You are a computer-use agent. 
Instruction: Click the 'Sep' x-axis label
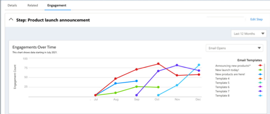[137, 99]
